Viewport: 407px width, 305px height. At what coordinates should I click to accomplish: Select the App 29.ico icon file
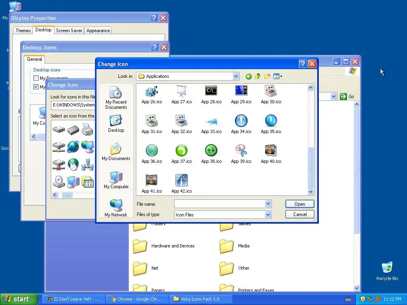(241, 95)
